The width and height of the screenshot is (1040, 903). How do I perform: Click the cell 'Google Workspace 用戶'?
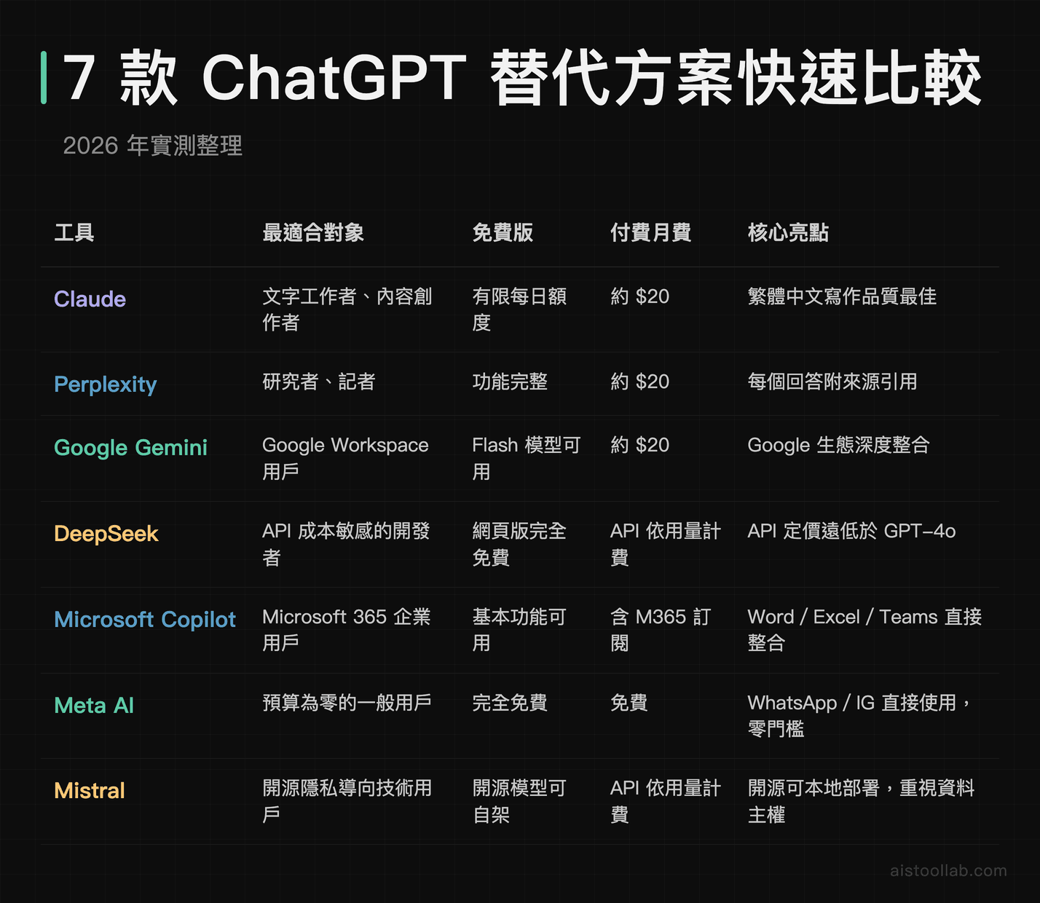click(345, 458)
